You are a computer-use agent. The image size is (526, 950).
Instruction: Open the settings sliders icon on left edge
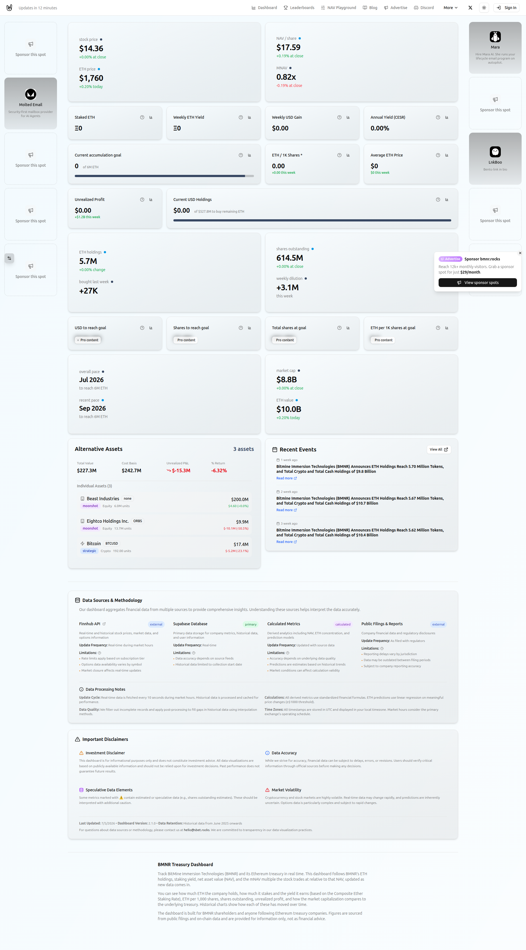tap(9, 258)
